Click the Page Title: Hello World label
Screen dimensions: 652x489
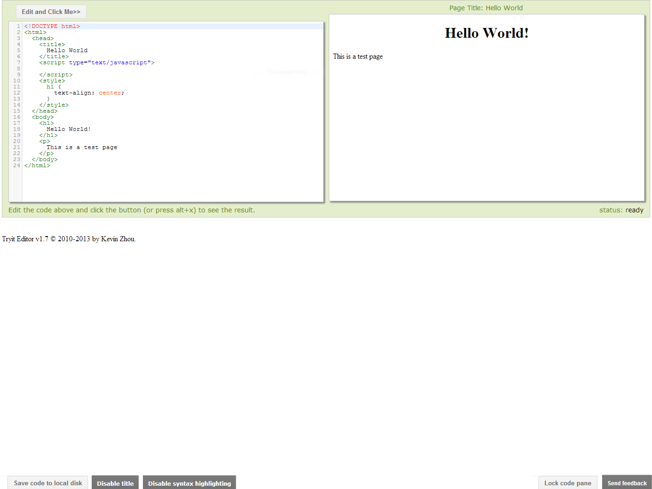pos(486,7)
